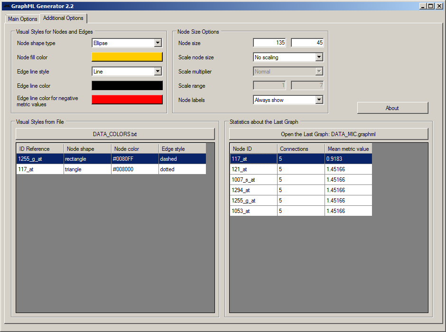Select the 121_at node row

(301, 169)
